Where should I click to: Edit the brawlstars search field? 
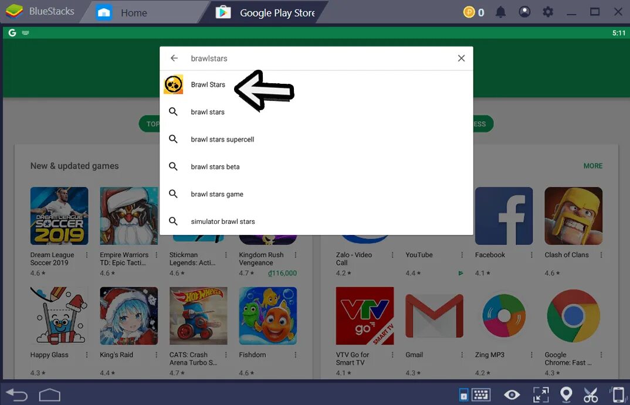click(x=317, y=58)
